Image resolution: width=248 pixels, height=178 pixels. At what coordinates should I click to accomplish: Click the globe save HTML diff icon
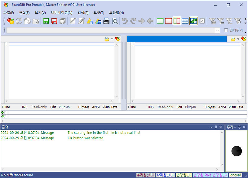coord(98,21)
